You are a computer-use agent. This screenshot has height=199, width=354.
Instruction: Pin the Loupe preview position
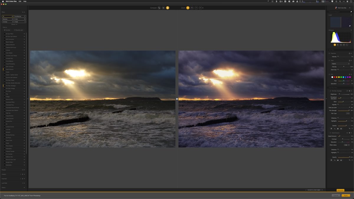pyautogui.click(x=350, y=26)
